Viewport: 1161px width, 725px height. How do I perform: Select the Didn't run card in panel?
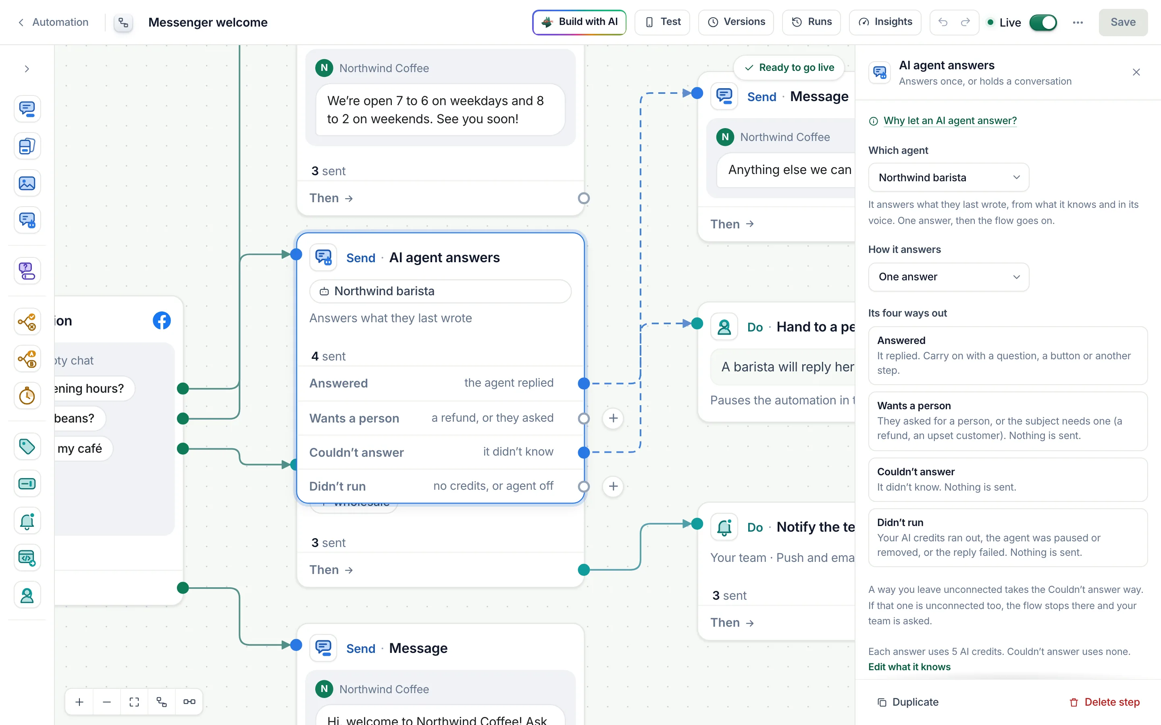point(1007,538)
